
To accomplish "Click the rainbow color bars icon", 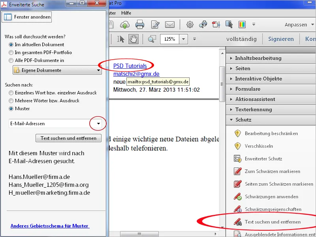I will tap(242, 24).
